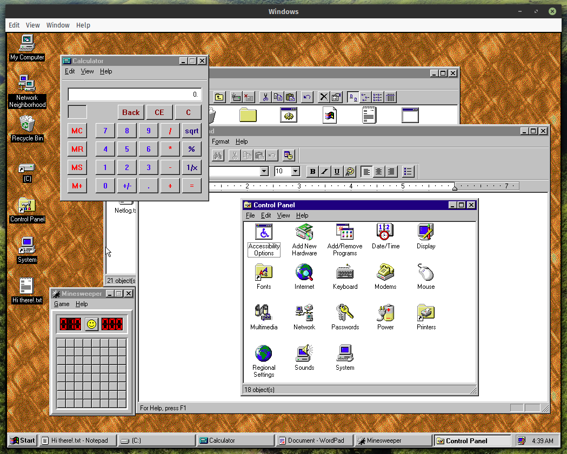Click the Calculator equals button
The width and height of the screenshot is (567, 454).
tap(192, 186)
